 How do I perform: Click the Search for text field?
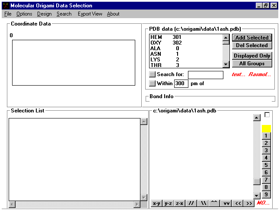[205, 75]
